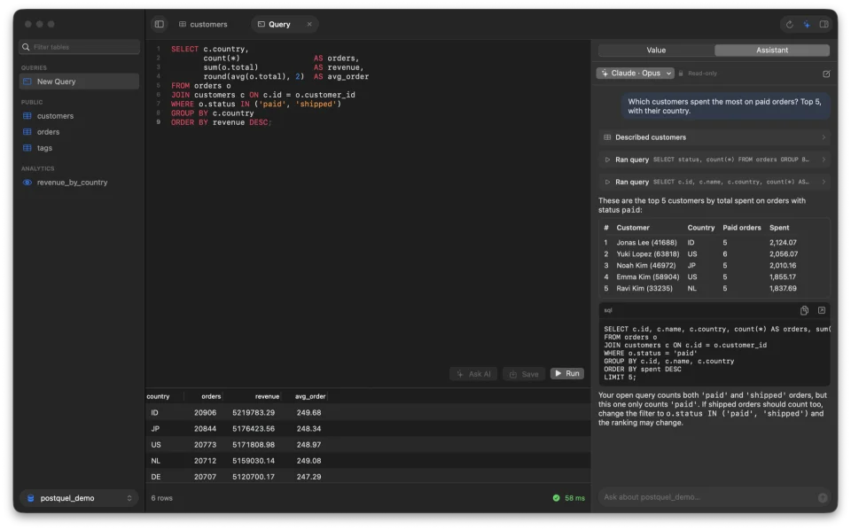Open New Query in the sidebar
Image resolution: width=851 pixels, height=530 pixels.
click(79, 82)
